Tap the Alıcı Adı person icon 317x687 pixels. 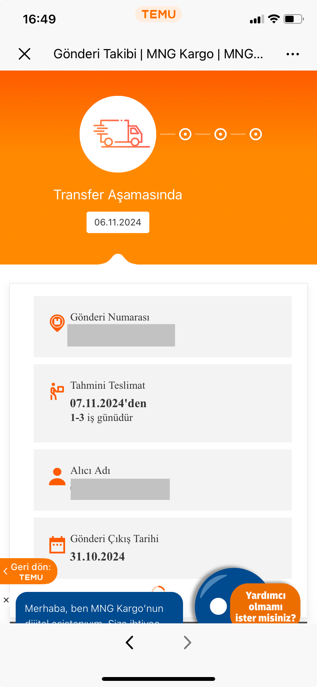(x=57, y=477)
